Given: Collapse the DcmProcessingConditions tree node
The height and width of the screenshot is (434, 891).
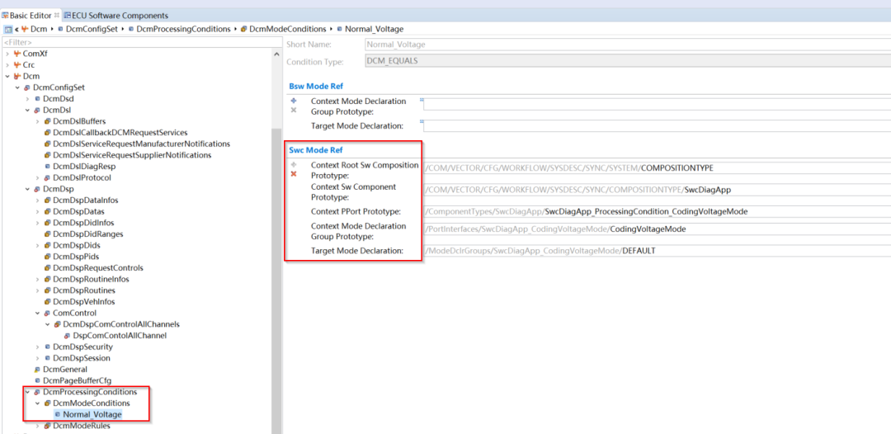Looking at the screenshot, I should point(26,392).
